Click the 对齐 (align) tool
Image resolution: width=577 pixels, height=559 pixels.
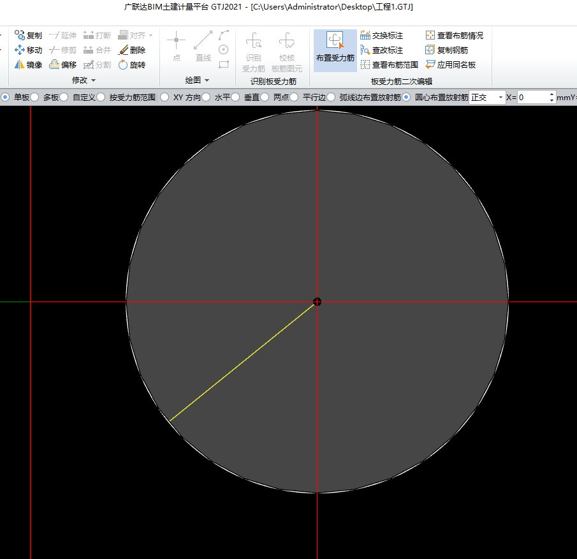tap(132, 35)
